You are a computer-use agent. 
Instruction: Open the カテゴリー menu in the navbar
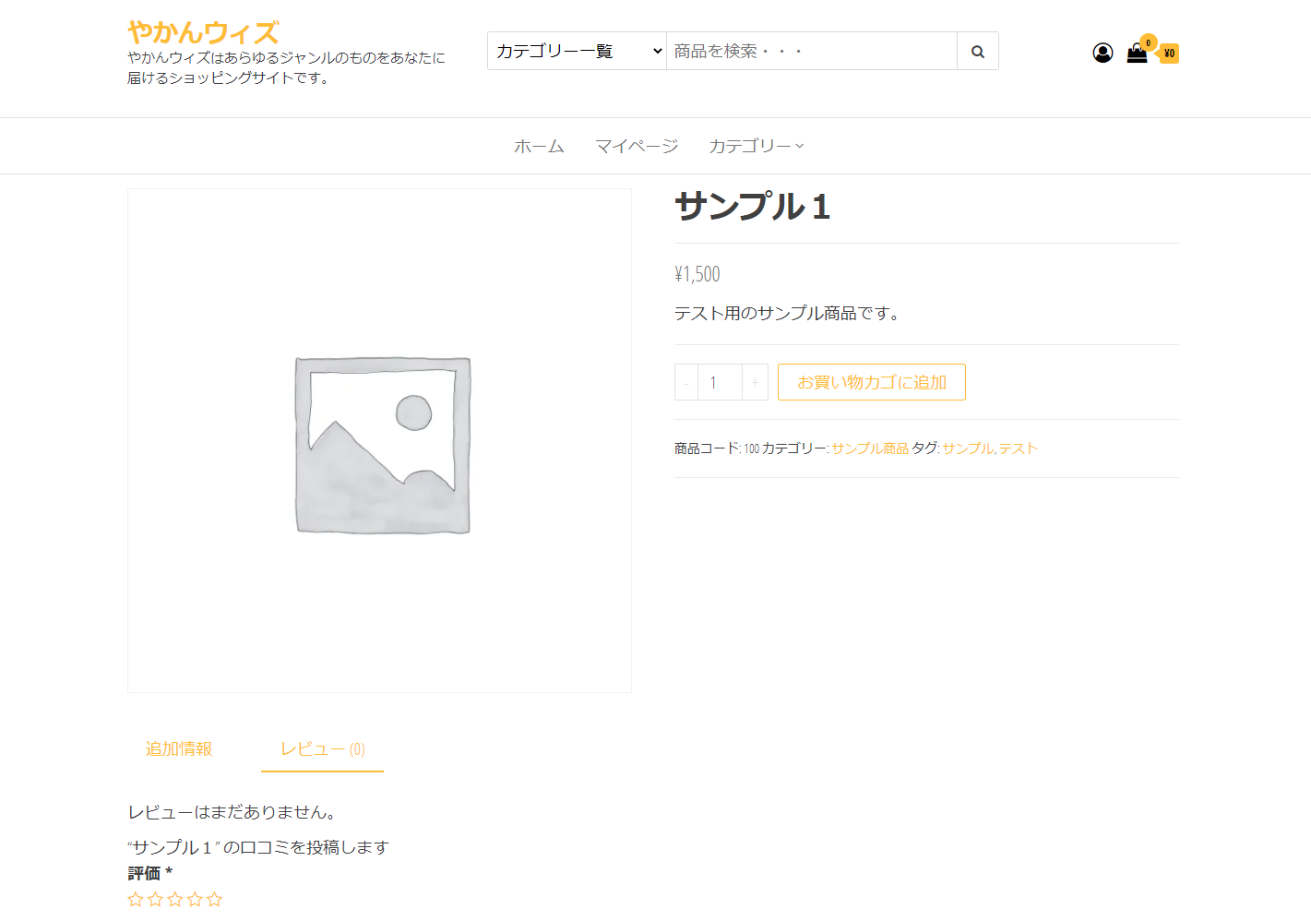(x=750, y=146)
